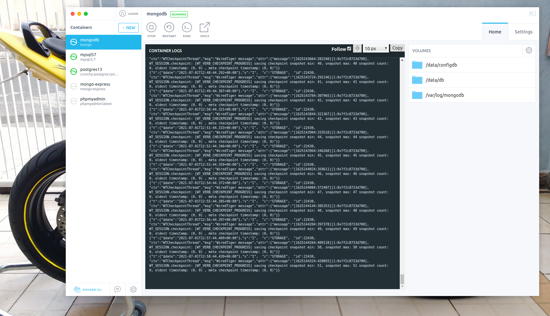Switch to the Home tab

coord(495,32)
